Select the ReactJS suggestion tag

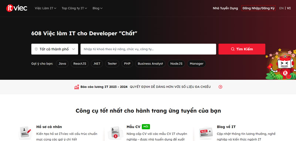tap(80, 63)
